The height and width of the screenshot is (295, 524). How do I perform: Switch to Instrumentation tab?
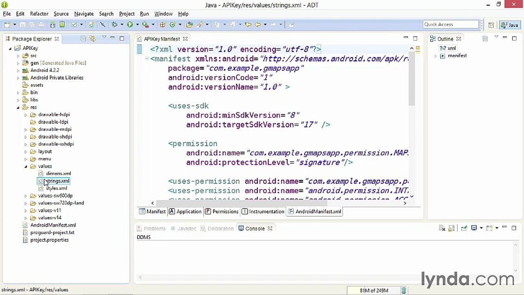pyautogui.click(x=263, y=211)
